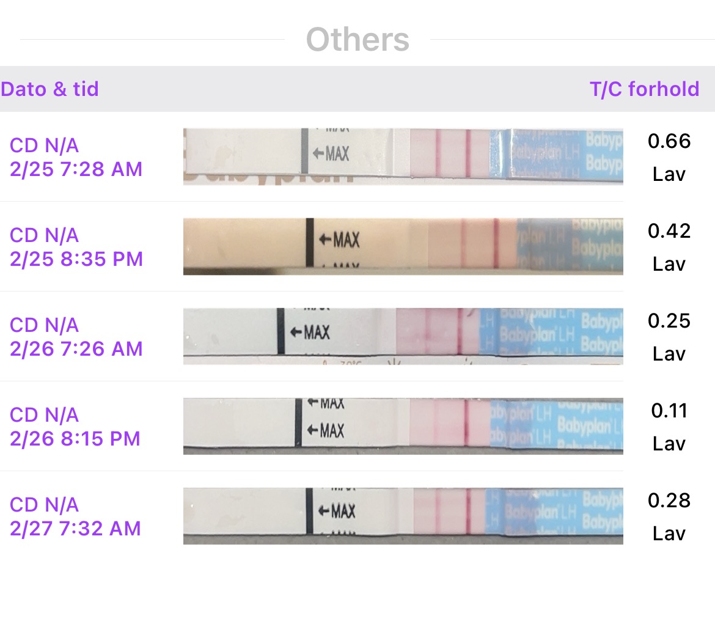Open the 2/26 7:26 AM test strip photo
715x635 pixels.
coord(403,336)
